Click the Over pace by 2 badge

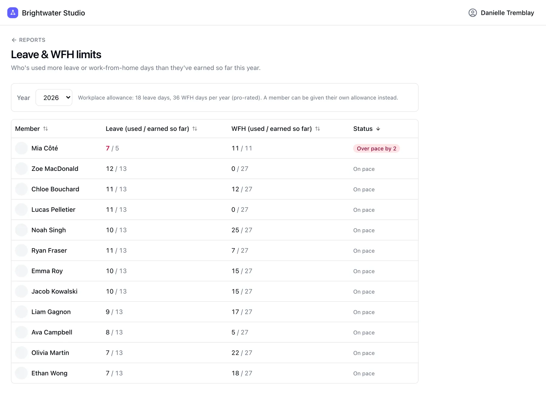(376, 148)
